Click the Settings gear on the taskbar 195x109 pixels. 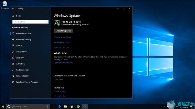[85, 107]
